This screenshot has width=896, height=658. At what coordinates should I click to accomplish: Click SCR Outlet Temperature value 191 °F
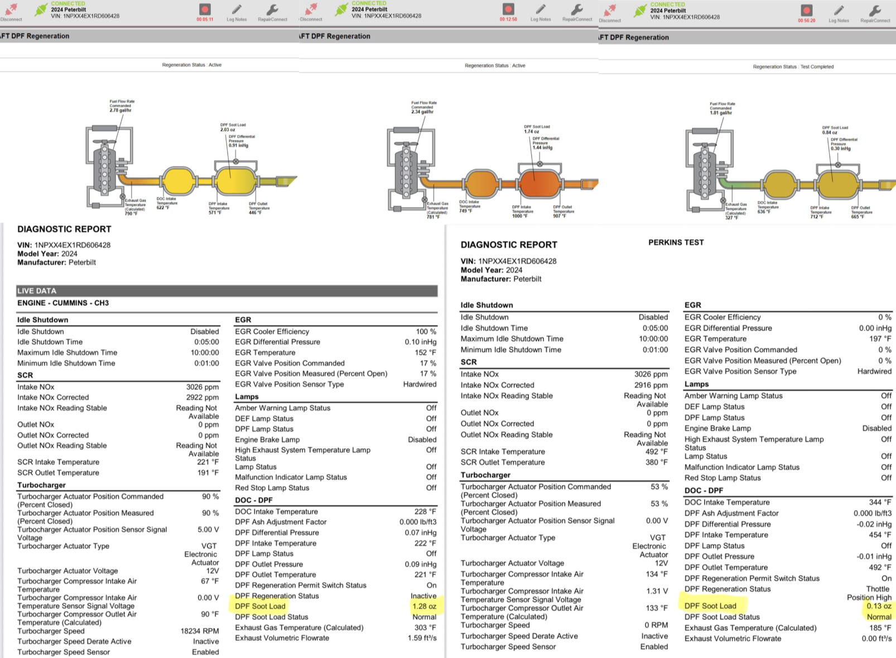tap(208, 473)
